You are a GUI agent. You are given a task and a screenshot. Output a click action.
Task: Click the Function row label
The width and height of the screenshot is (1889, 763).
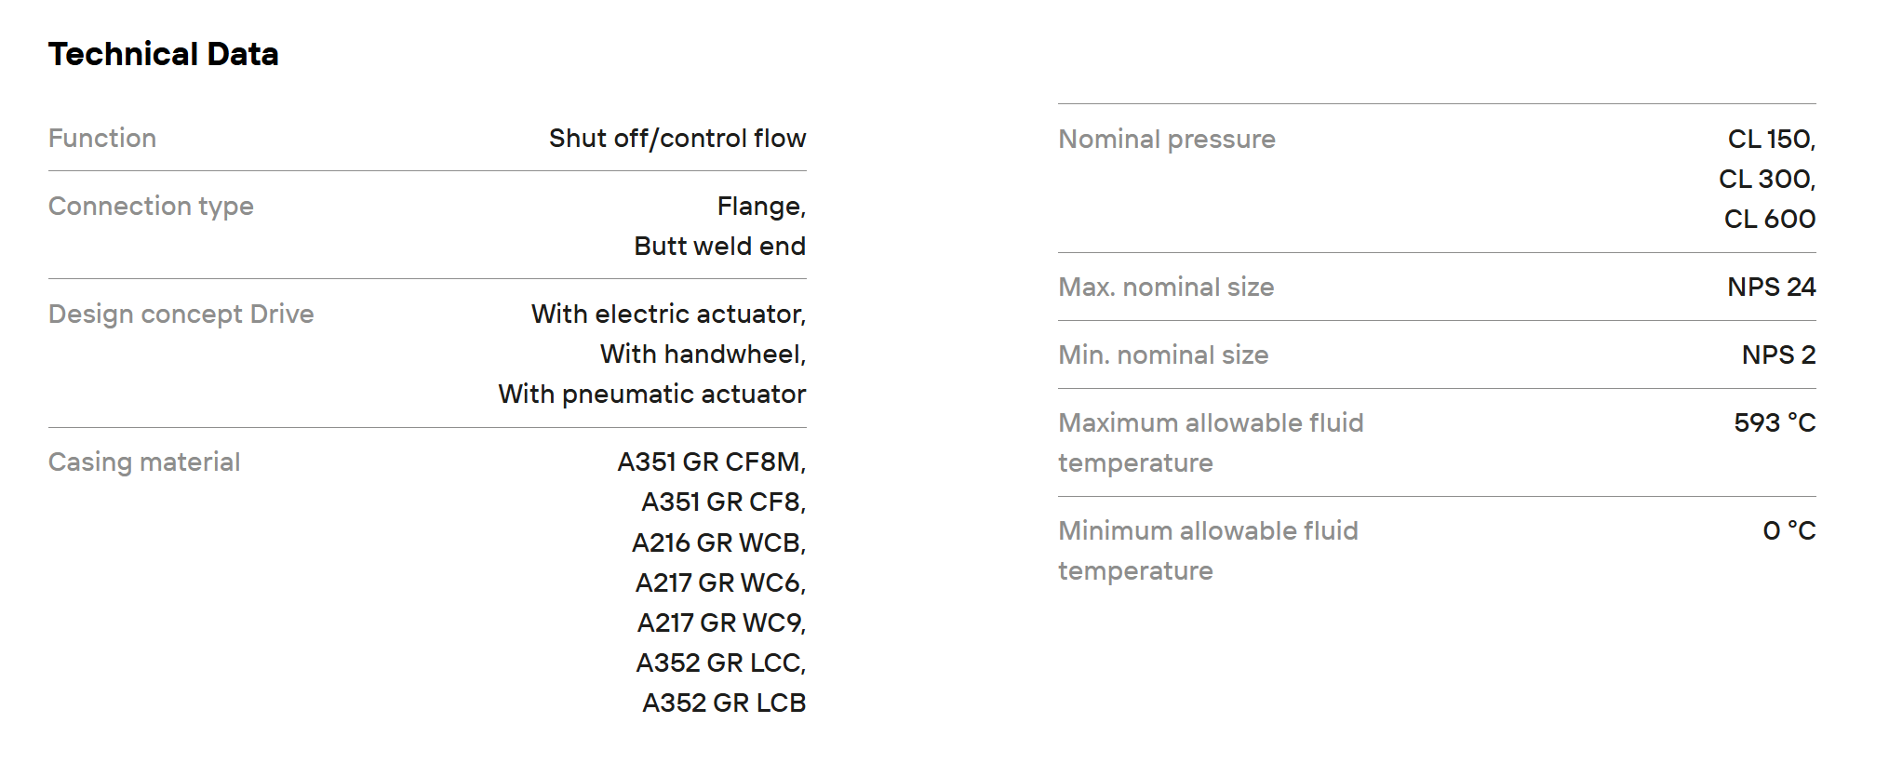pos(102,139)
